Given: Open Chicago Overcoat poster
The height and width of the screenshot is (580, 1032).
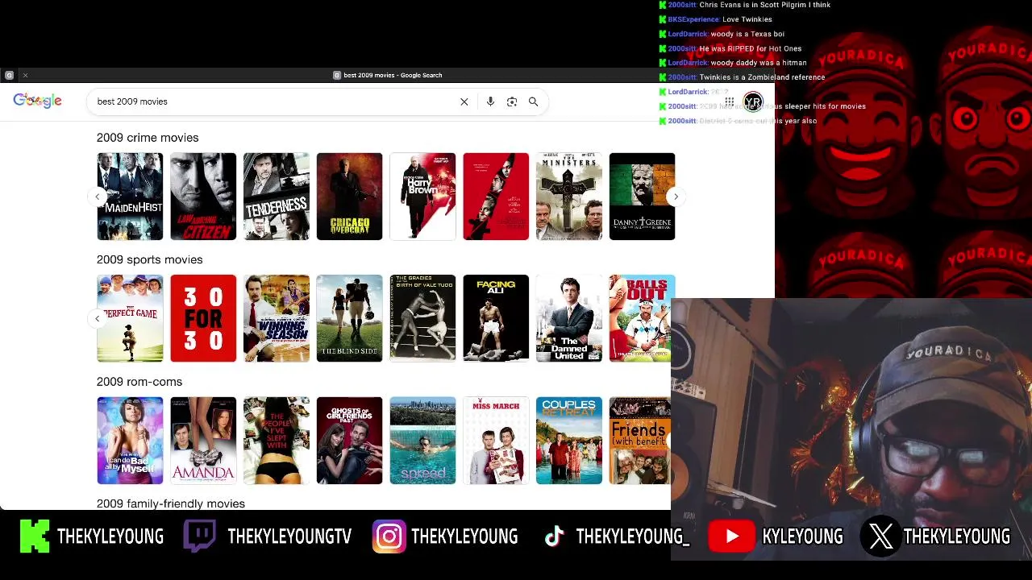Looking at the screenshot, I should [349, 197].
